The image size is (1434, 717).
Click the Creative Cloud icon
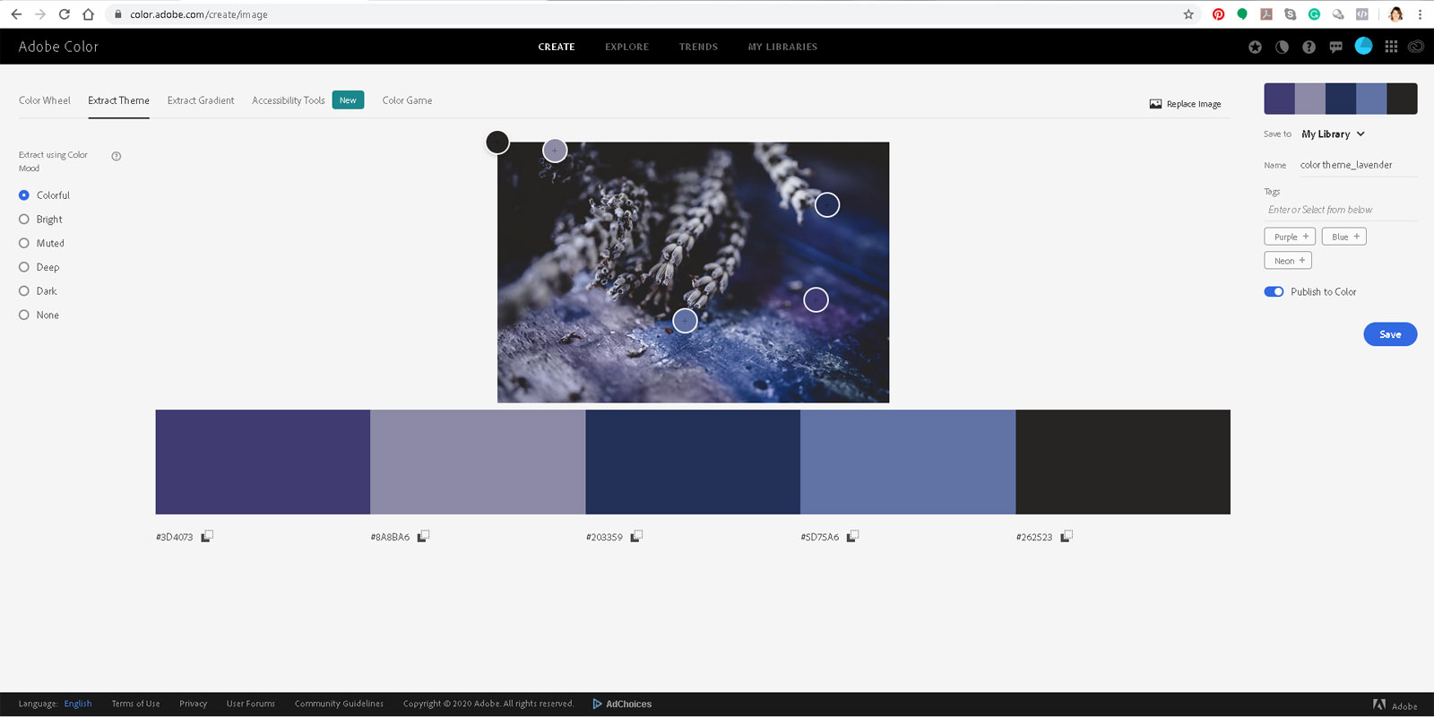(1416, 47)
